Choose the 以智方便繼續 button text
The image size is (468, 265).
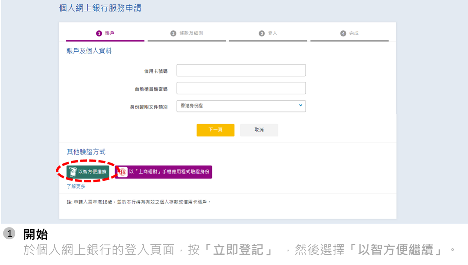tap(93, 172)
